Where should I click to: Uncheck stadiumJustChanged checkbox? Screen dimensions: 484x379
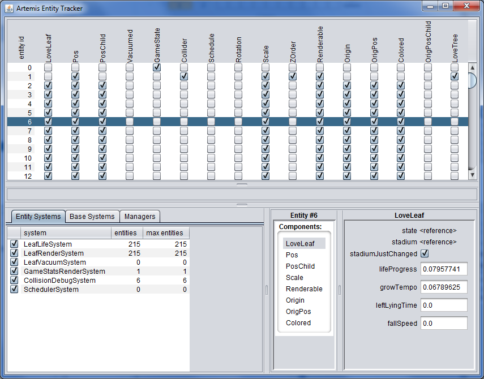tap(425, 254)
